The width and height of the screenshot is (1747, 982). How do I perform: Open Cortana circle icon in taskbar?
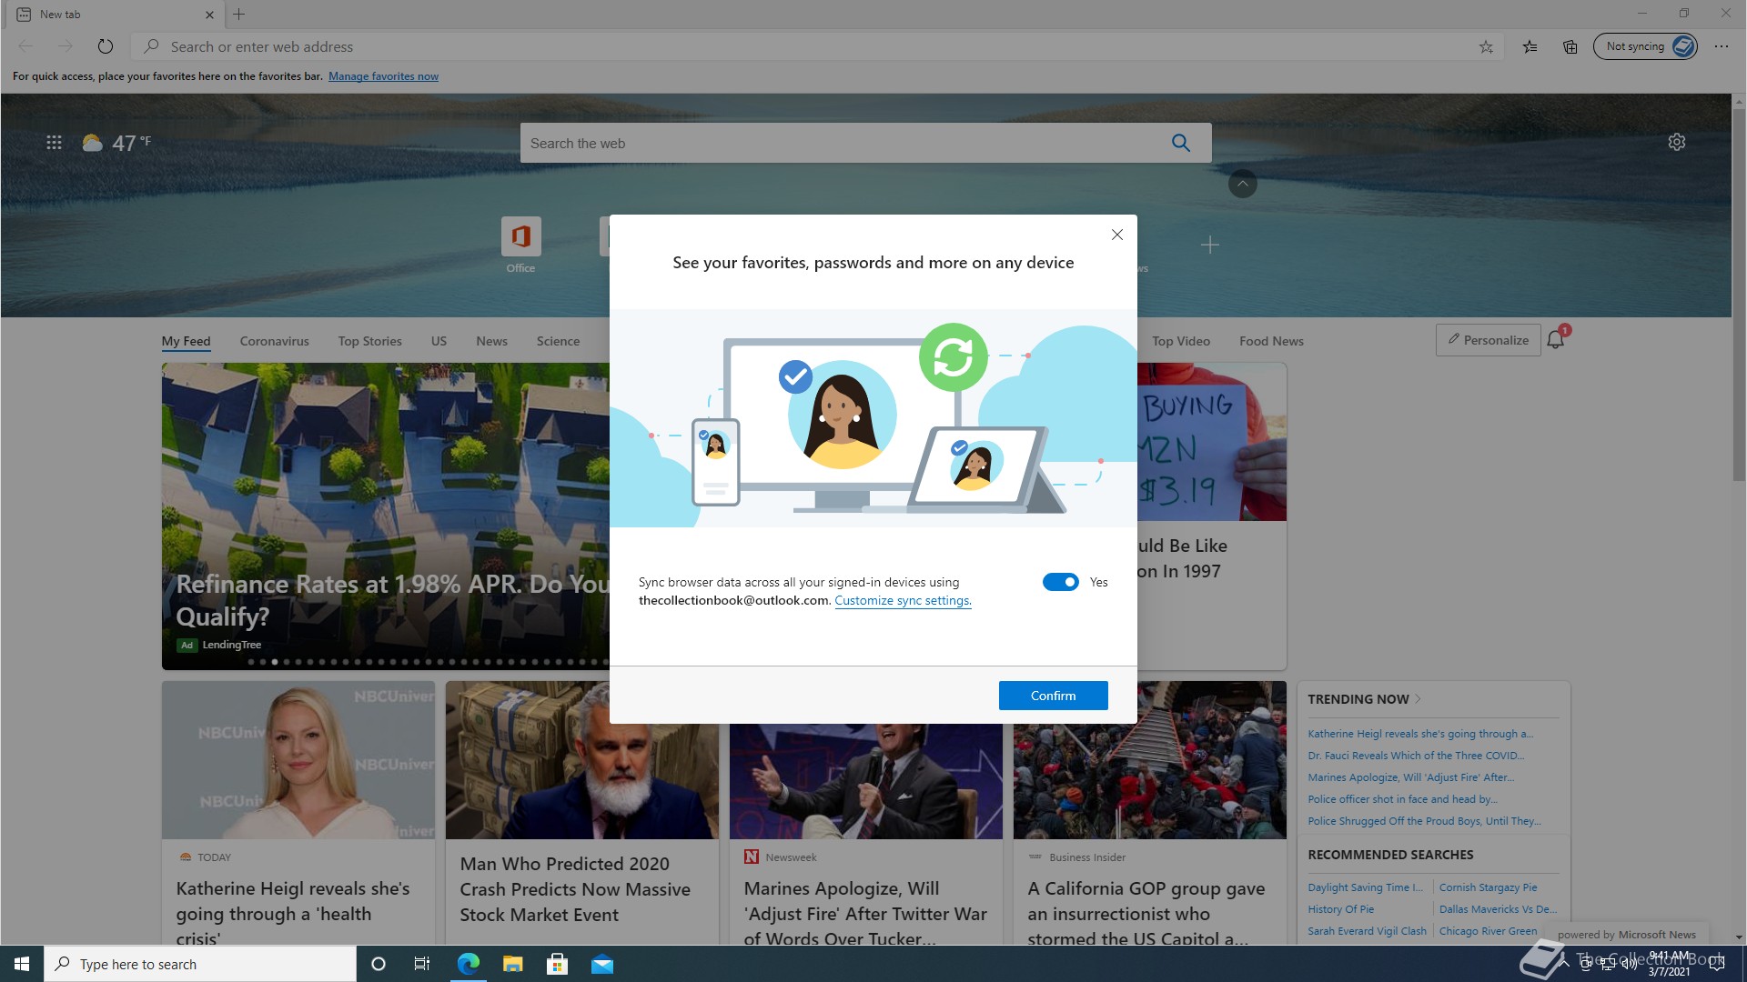pyautogui.click(x=379, y=964)
